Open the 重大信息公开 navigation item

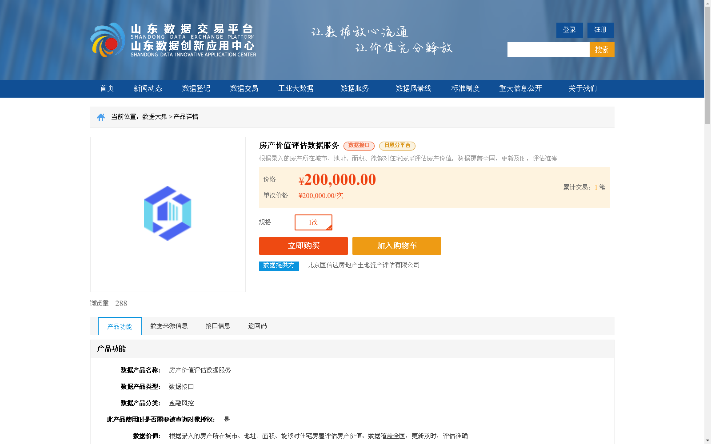coord(521,88)
